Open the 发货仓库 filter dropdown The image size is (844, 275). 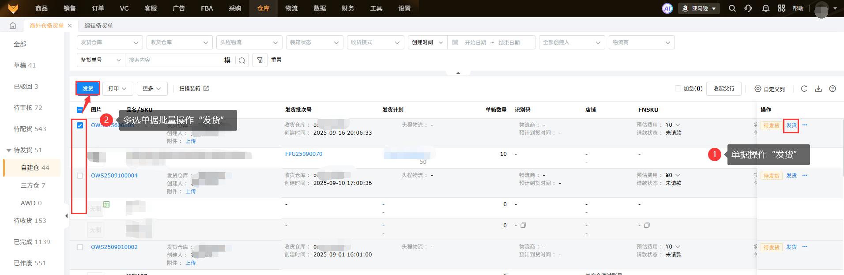click(x=109, y=42)
